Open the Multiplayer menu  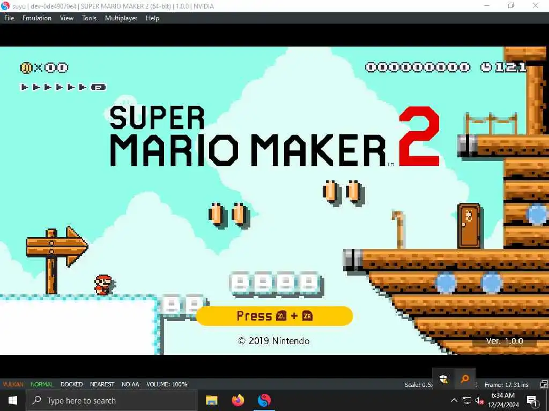click(121, 18)
